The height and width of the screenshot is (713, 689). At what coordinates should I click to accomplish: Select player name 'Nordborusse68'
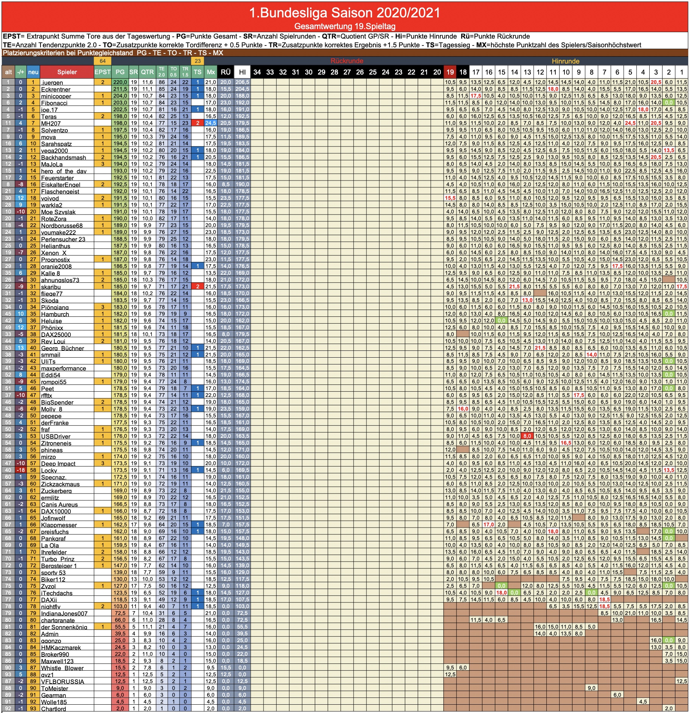click(x=62, y=226)
